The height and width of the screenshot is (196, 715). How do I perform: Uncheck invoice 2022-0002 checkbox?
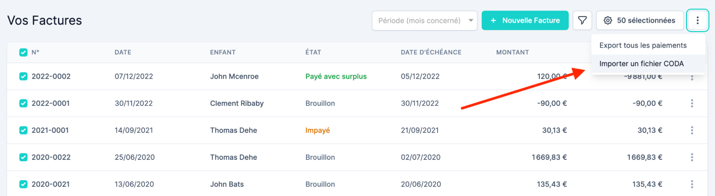tap(23, 76)
